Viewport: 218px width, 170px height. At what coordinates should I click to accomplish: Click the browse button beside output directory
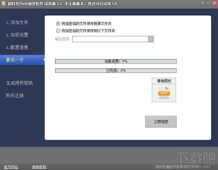click(x=151, y=39)
